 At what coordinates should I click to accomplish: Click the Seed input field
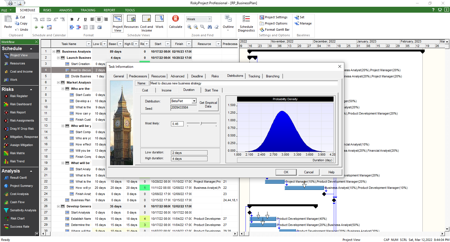tap(184, 107)
